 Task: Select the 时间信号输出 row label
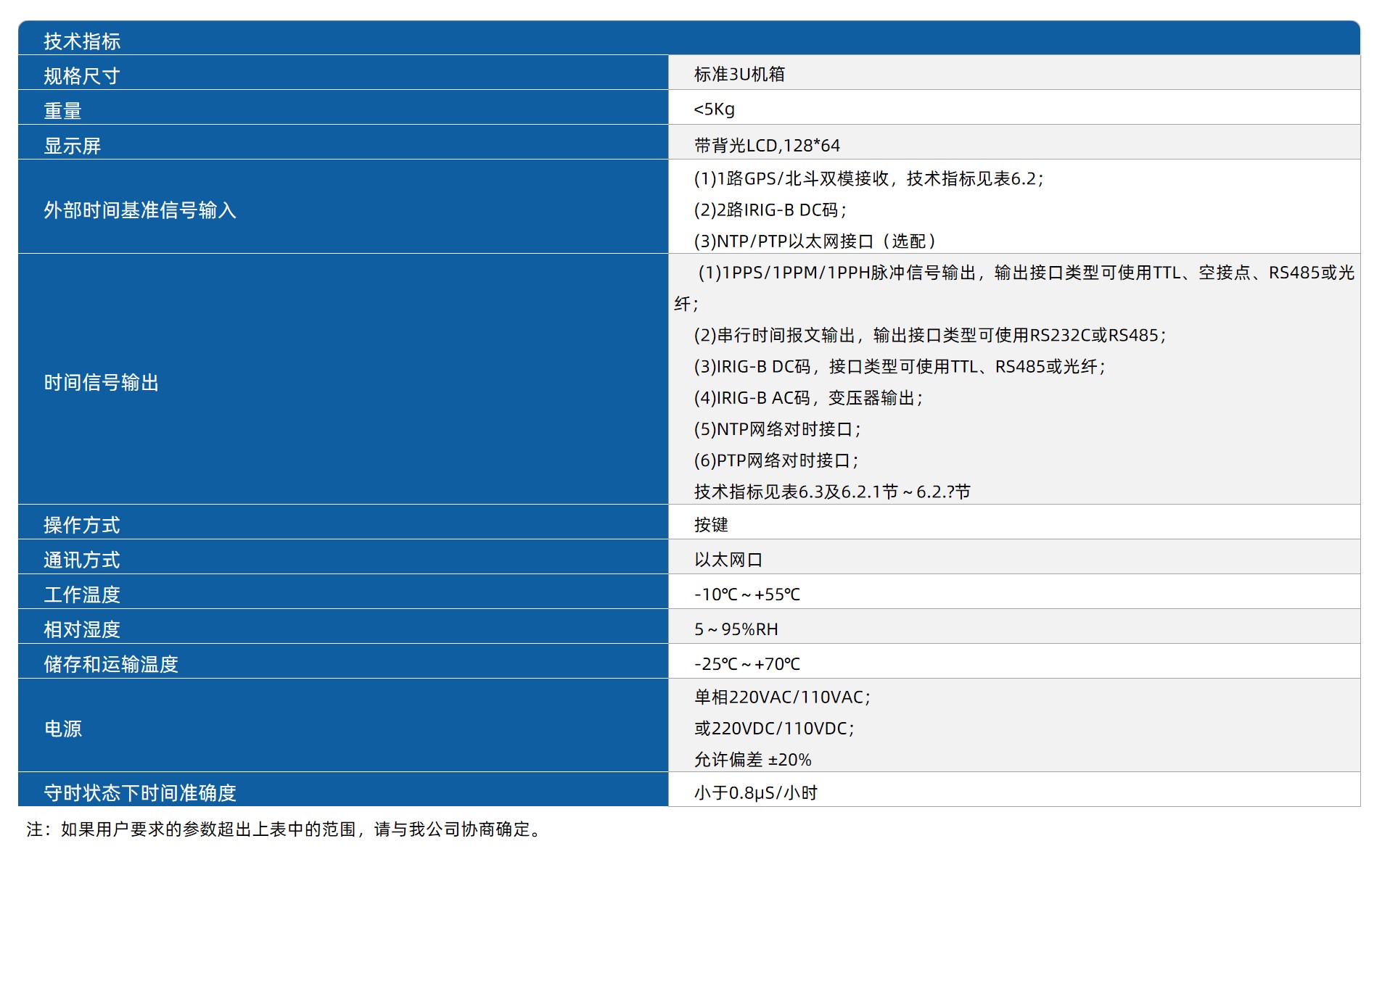(102, 382)
